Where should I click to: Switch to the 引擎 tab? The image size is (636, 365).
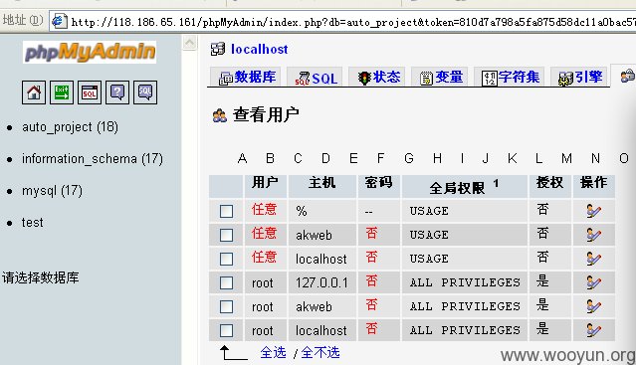[x=580, y=77]
